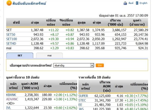The height and width of the screenshot is (110, 153).
Task: Switch to the mai tab
Action: click(x=49, y=56)
